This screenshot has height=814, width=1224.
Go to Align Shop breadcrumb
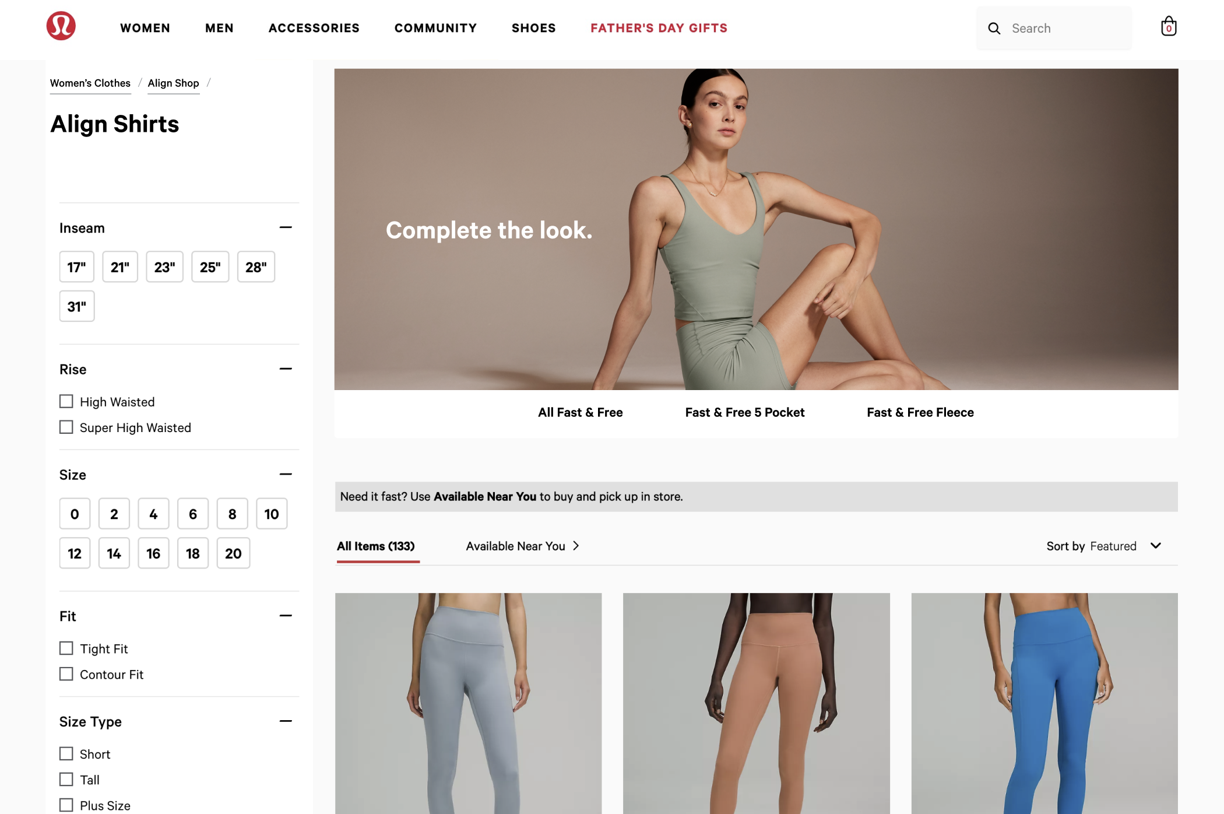[174, 83]
